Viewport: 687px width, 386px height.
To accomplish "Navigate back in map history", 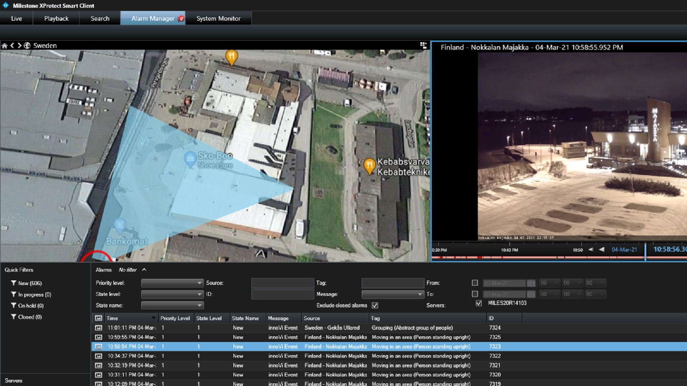I will coord(12,45).
